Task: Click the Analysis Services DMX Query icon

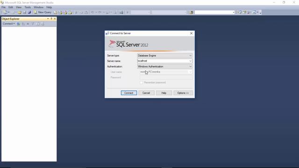Action: (65, 13)
